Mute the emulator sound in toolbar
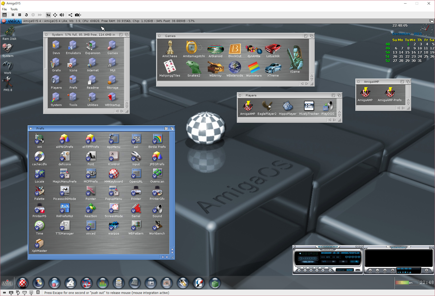435x296 pixels. pyautogui.click(x=62, y=15)
